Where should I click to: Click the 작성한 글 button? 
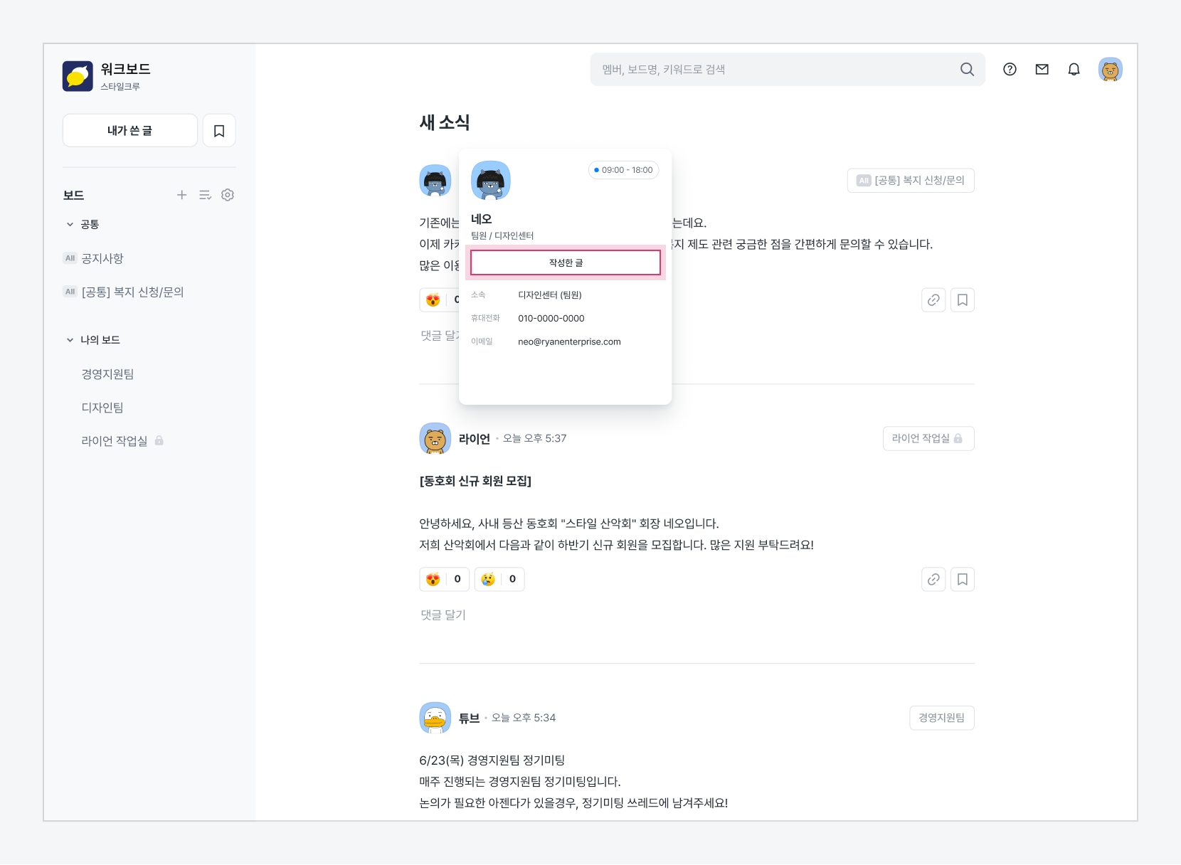566,262
